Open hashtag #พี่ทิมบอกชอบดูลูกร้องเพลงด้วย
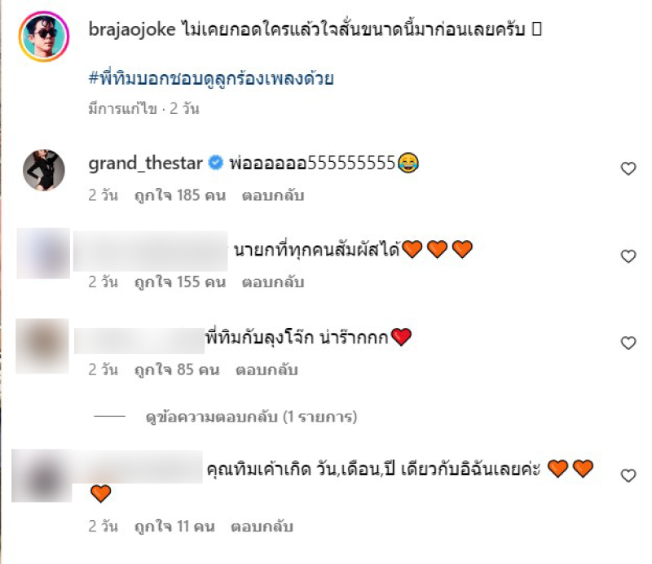 [211, 78]
